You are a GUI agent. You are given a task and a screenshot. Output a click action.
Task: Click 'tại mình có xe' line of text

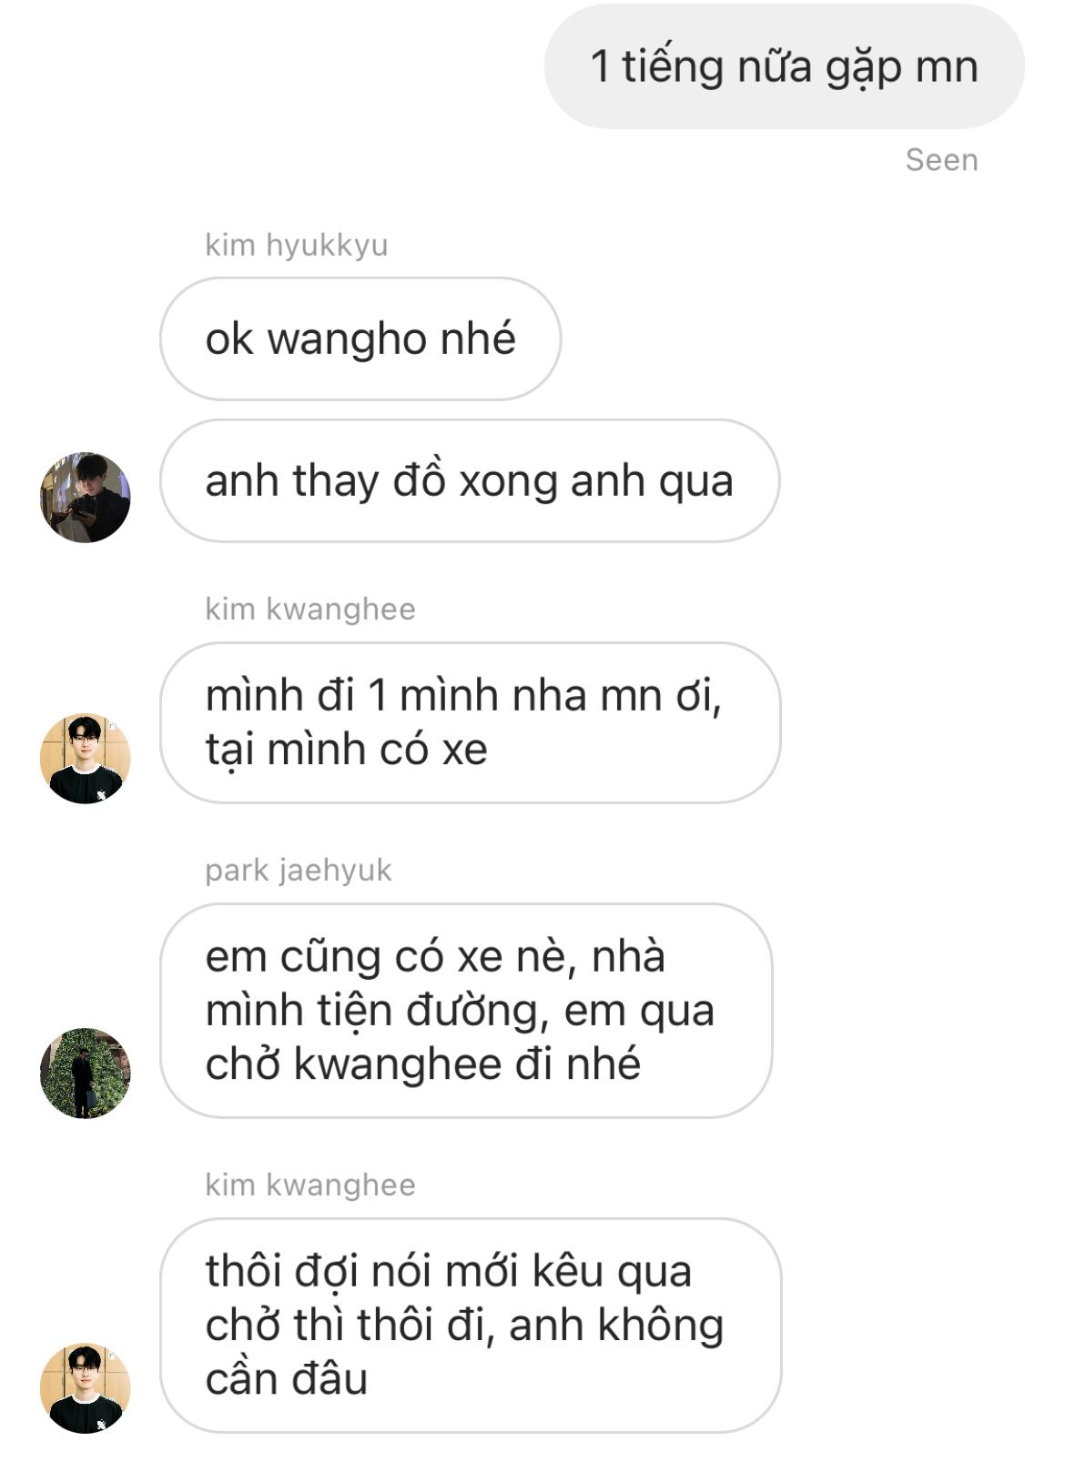tap(346, 750)
